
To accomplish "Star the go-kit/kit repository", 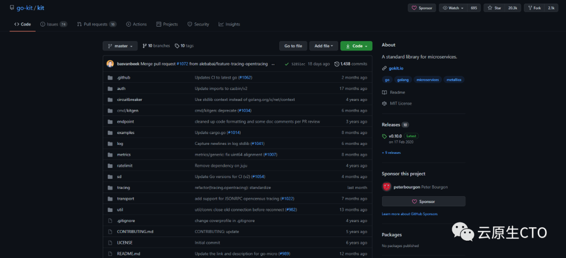I will (x=495, y=8).
